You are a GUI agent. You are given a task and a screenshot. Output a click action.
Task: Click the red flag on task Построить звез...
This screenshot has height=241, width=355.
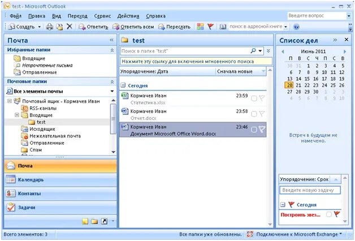coord(337,214)
